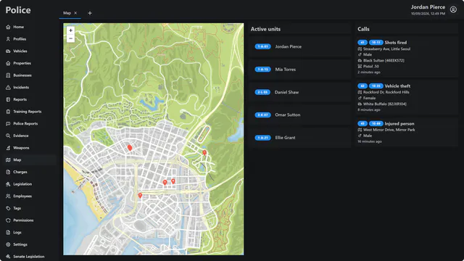Screen dimensions: 464x261
Task: Open the Vehicle theft call
Action: [407, 97]
